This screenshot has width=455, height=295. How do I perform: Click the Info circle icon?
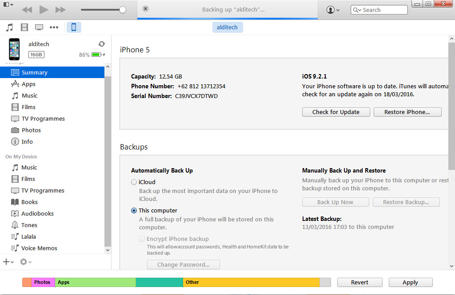coord(15,142)
